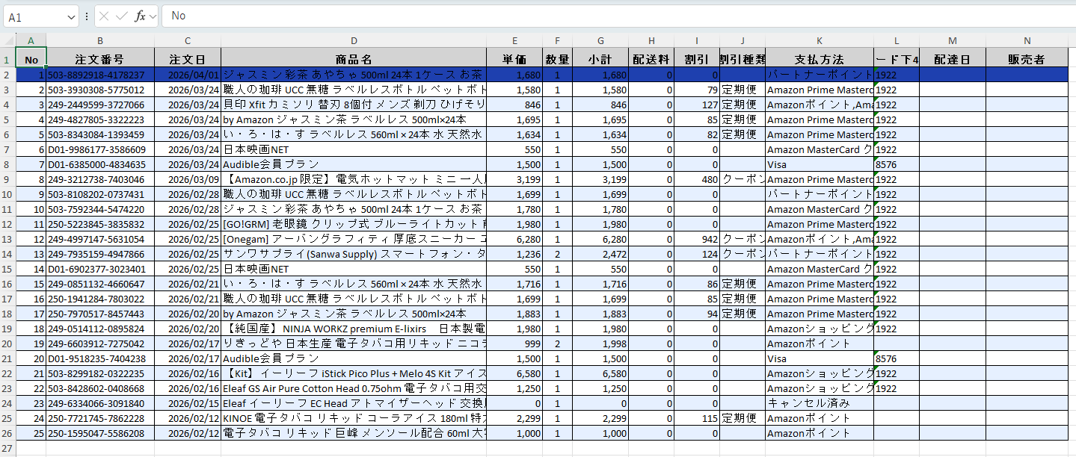This screenshot has height=457, width=1076.
Task: Open the Name Box dropdown arrow
Action: coord(71,16)
